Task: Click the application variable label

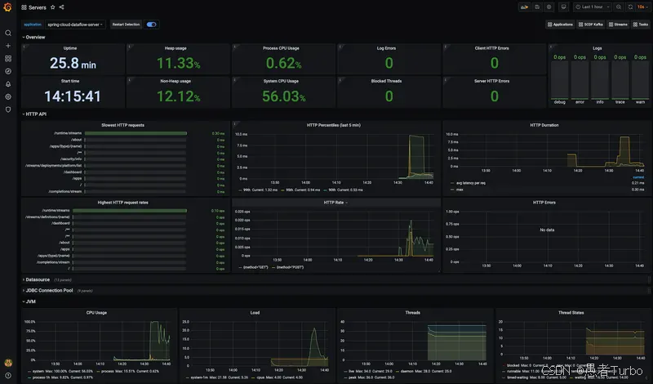Action: pos(33,25)
